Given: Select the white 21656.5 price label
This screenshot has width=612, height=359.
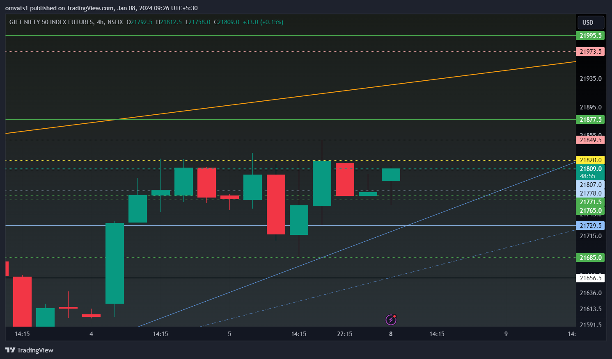Looking at the screenshot, I should 590,278.
